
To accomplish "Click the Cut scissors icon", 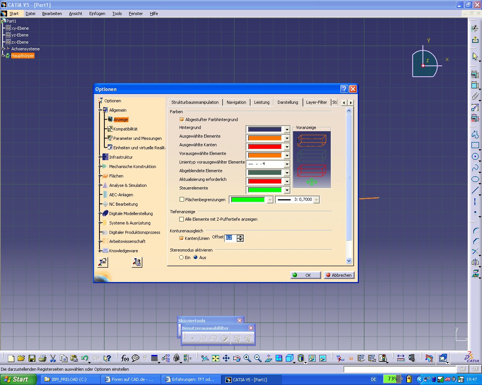I will [53, 358].
